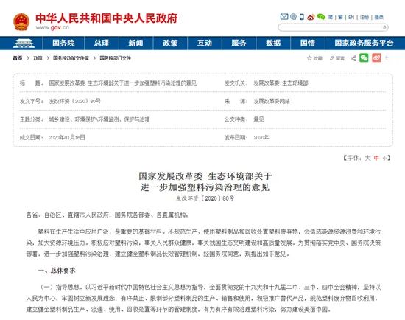Set font size to 大
This screenshot has height=320, width=405.
(367, 158)
